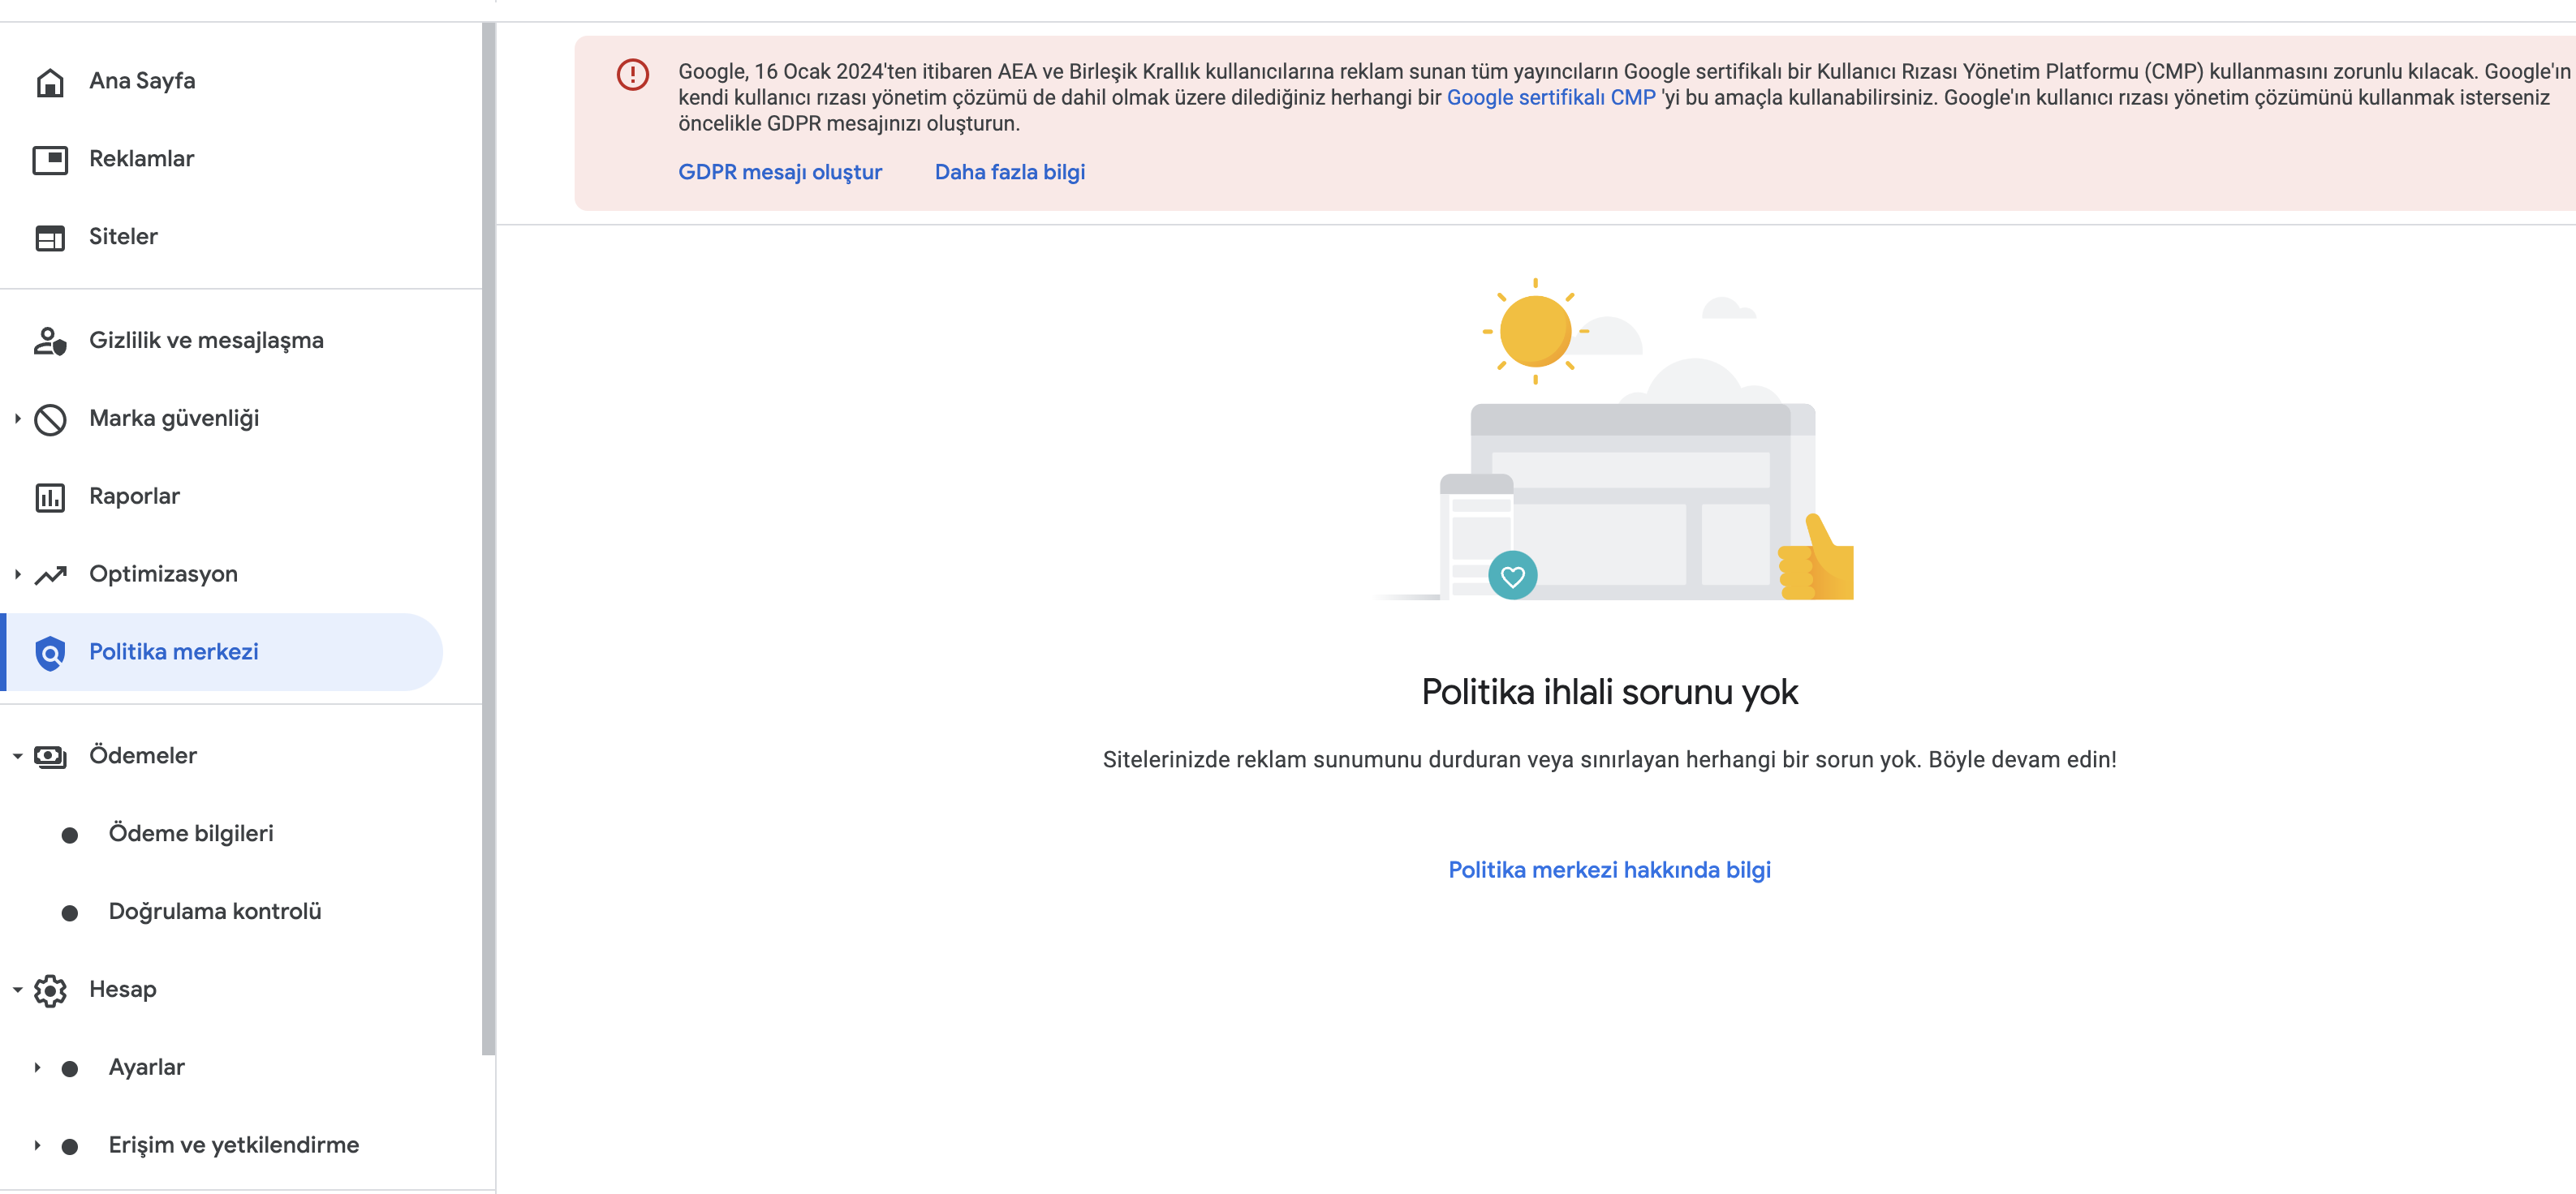The height and width of the screenshot is (1194, 2576).
Task: Click the Politika merkezi shield icon
Action: [50, 652]
